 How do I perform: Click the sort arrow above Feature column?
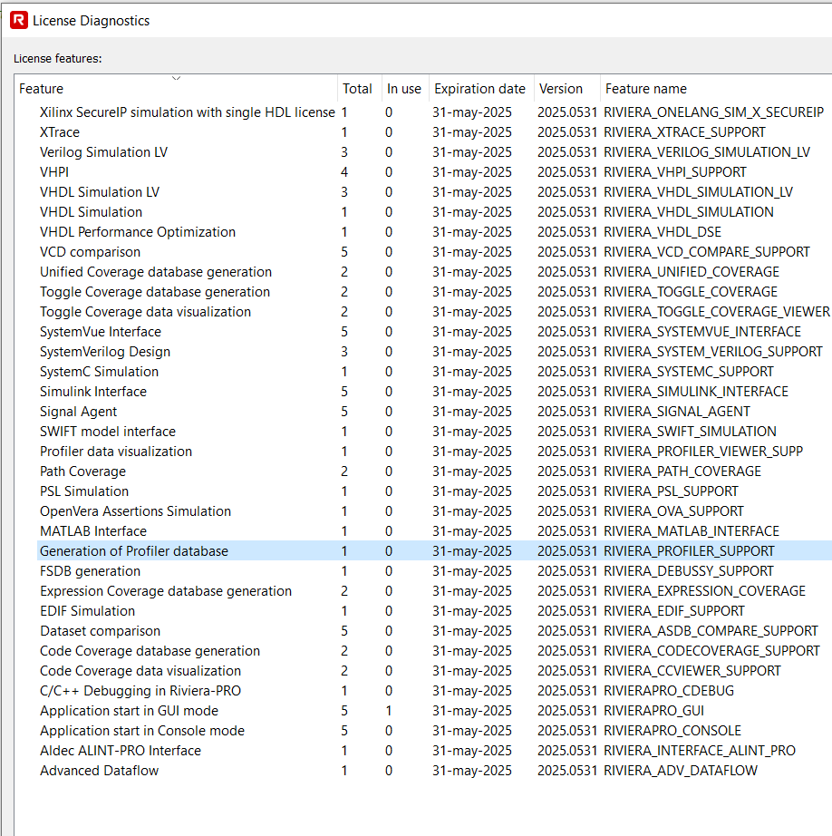pyautogui.click(x=176, y=79)
